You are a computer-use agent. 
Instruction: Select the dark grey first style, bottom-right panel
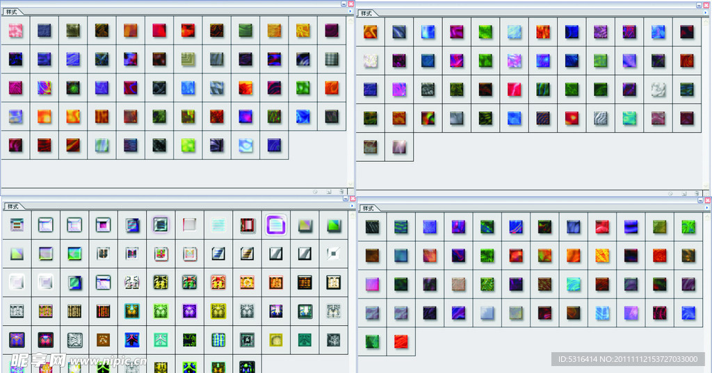coord(372,227)
